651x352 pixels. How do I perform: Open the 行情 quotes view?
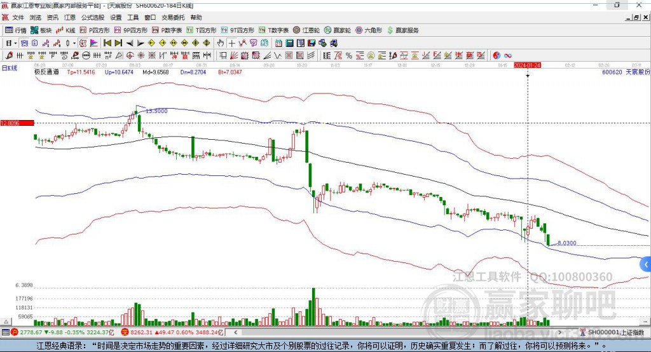tap(15, 30)
